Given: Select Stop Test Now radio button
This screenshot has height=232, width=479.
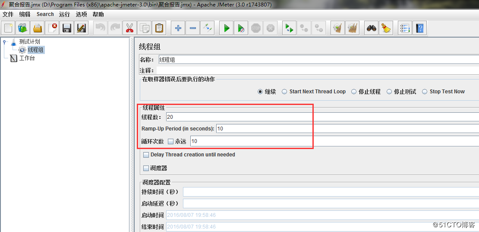Looking at the screenshot, I should tap(424, 92).
